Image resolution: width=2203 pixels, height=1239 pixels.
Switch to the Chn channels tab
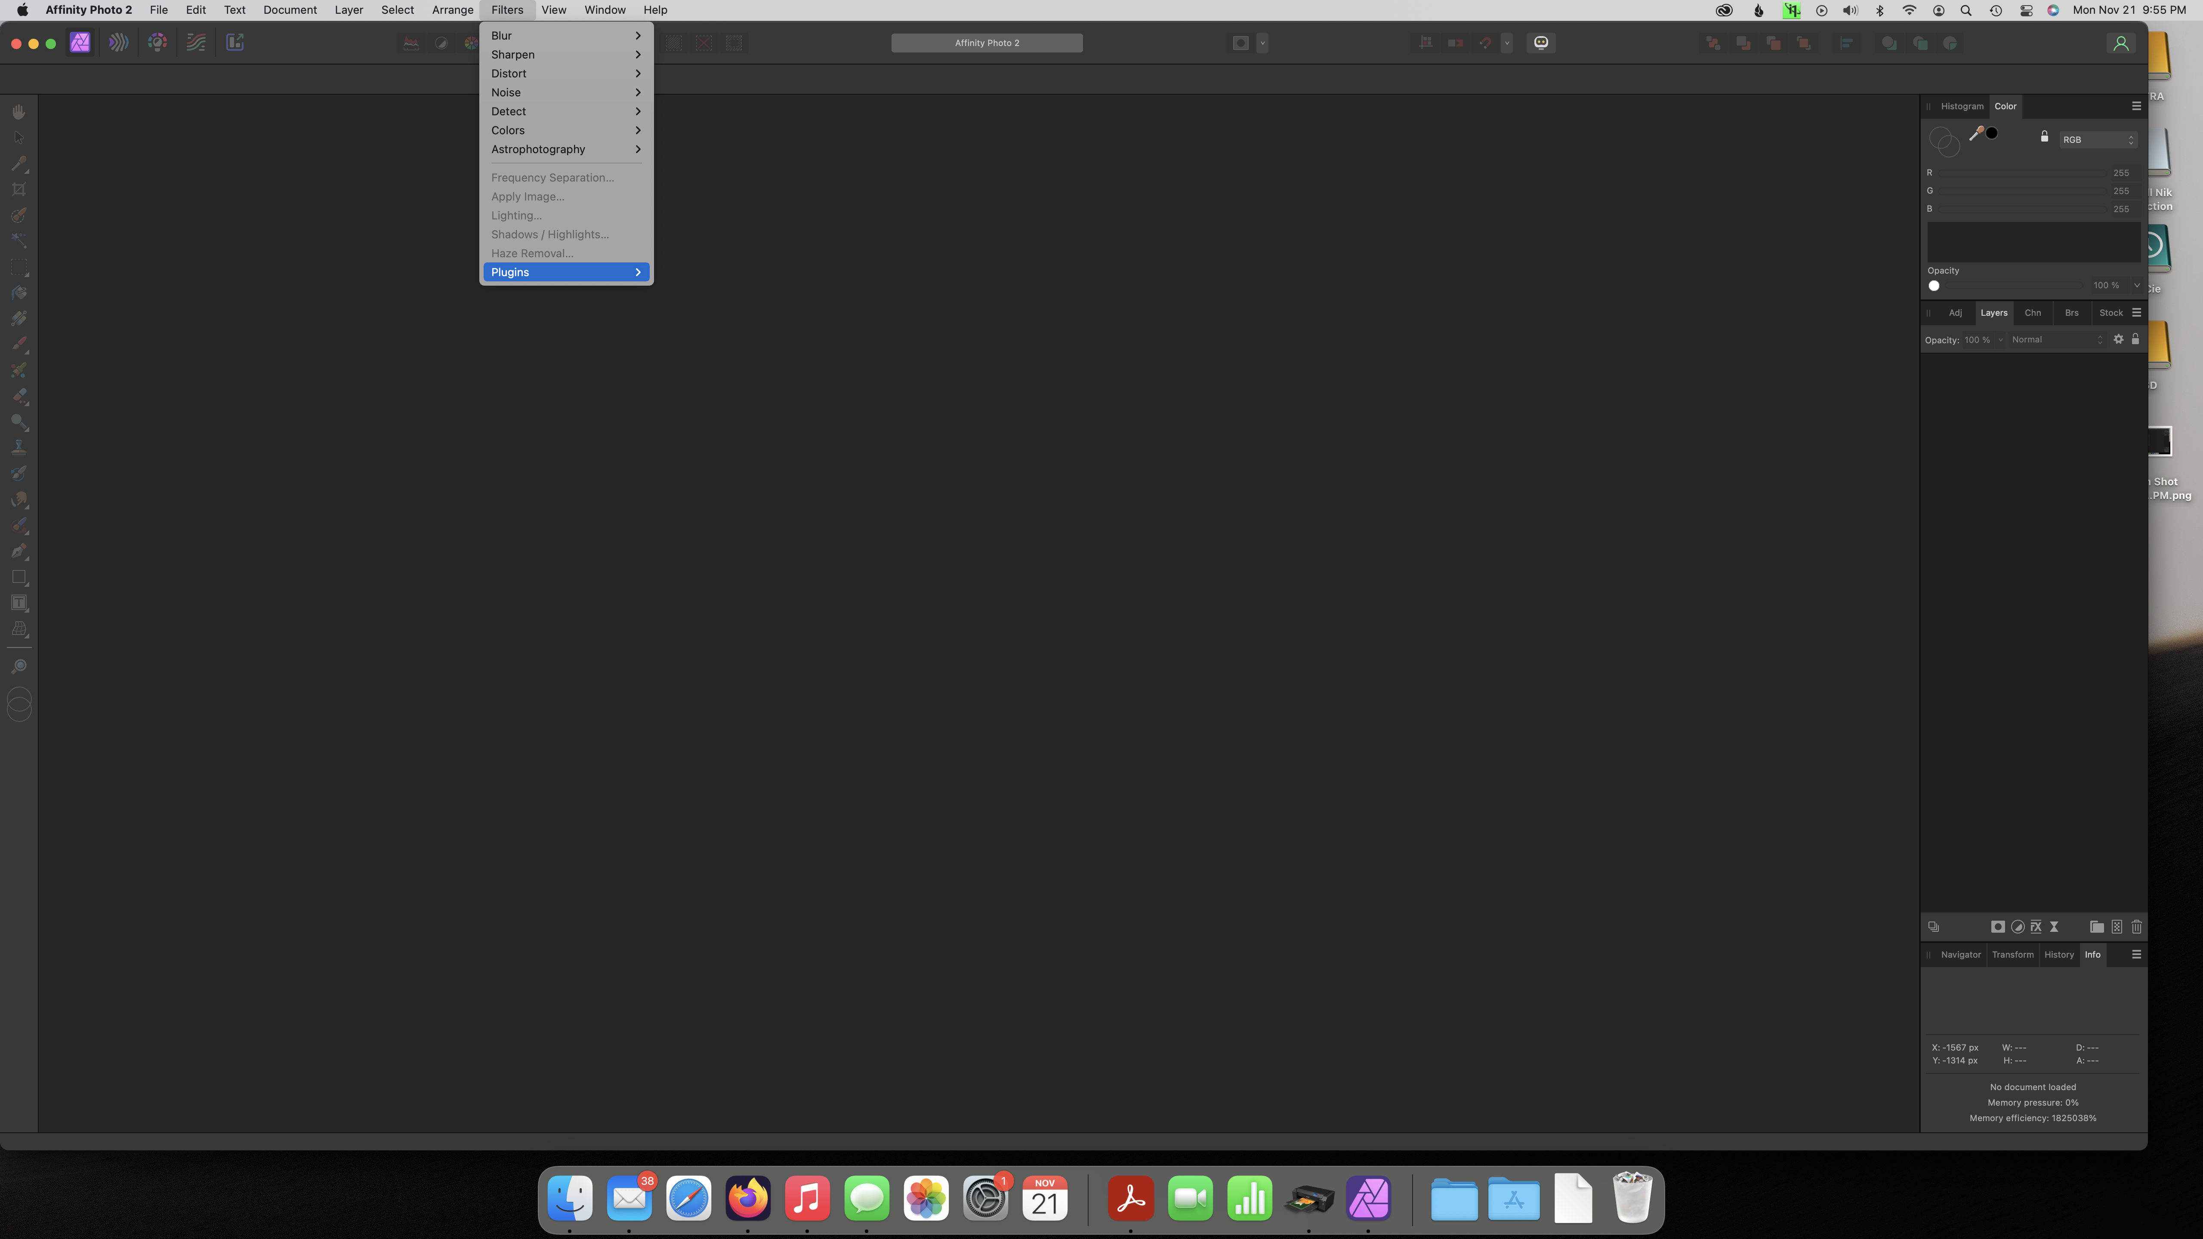point(2033,313)
